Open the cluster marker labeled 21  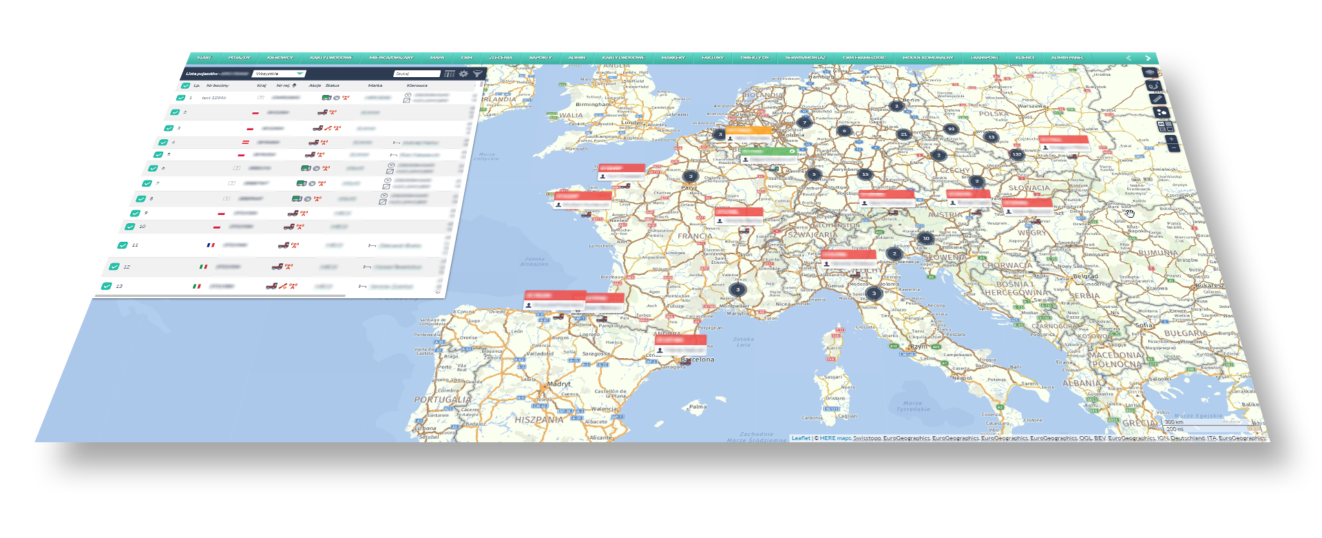click(x=903, y=134)
